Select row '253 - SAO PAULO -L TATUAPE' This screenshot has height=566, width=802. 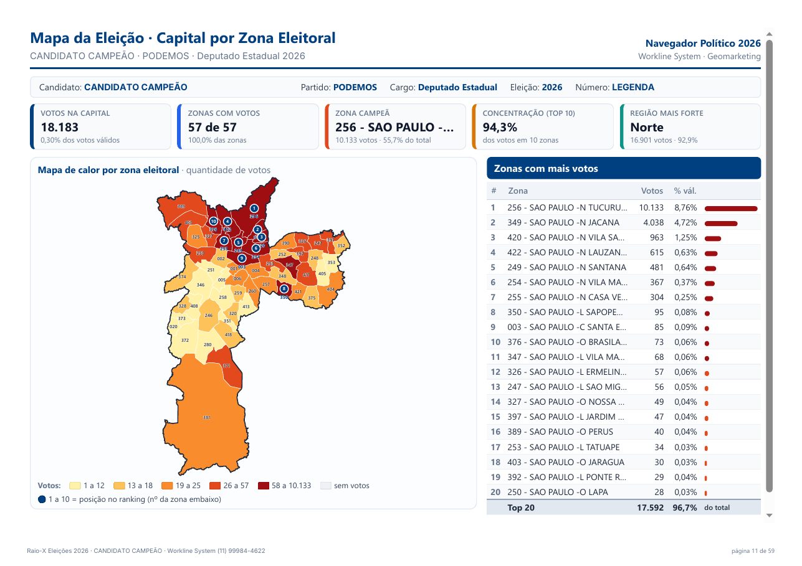[624, 447]
